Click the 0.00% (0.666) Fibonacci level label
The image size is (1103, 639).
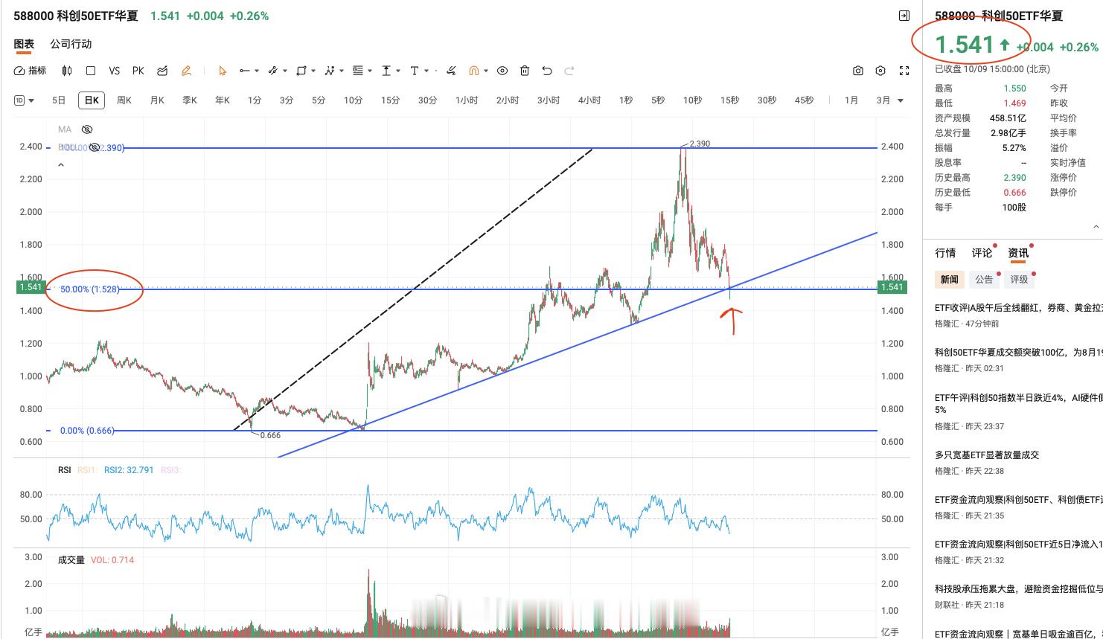87,431
